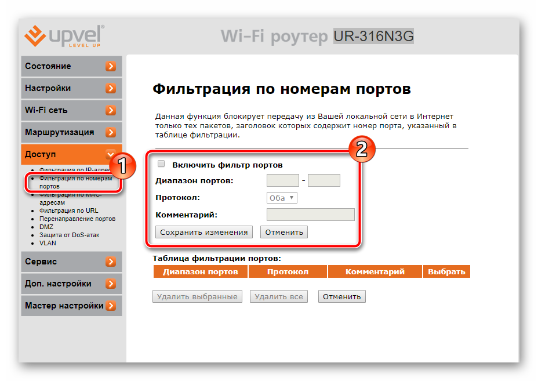This screenshot has width=538, height=381.
Task: Click the arrow icon beside Настройки
Action: coord(111,88)
